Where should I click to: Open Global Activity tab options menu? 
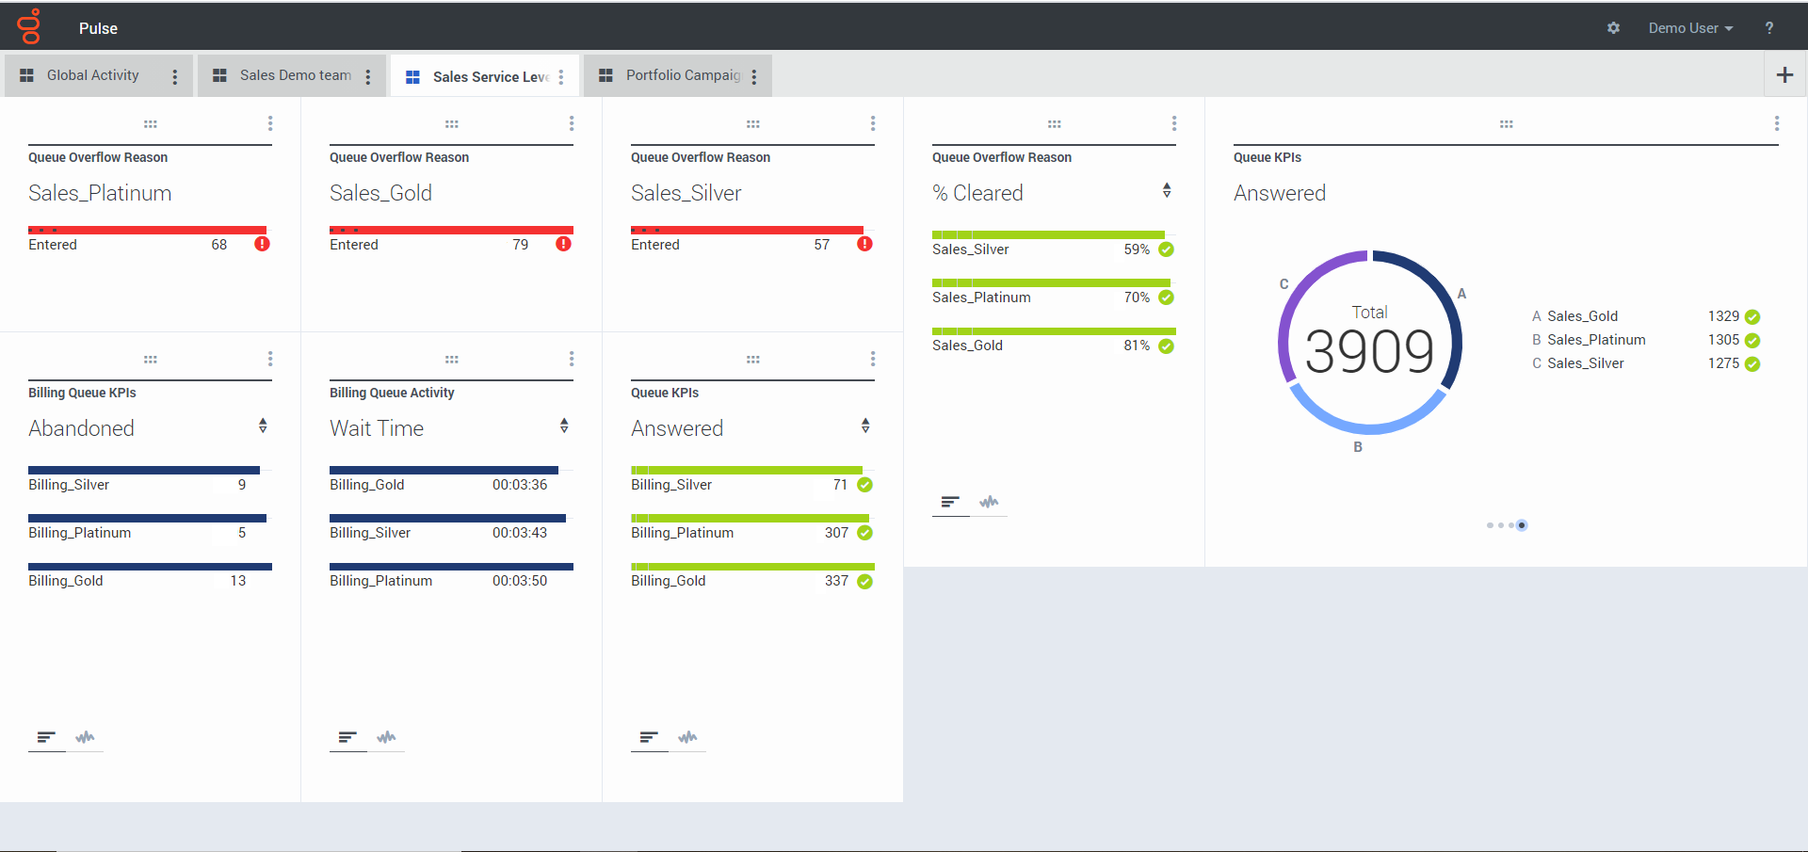[x=175, y=77]
